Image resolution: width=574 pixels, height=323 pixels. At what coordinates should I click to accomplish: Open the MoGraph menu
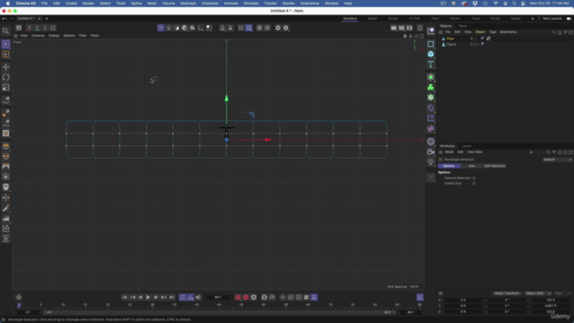point(188,4)
